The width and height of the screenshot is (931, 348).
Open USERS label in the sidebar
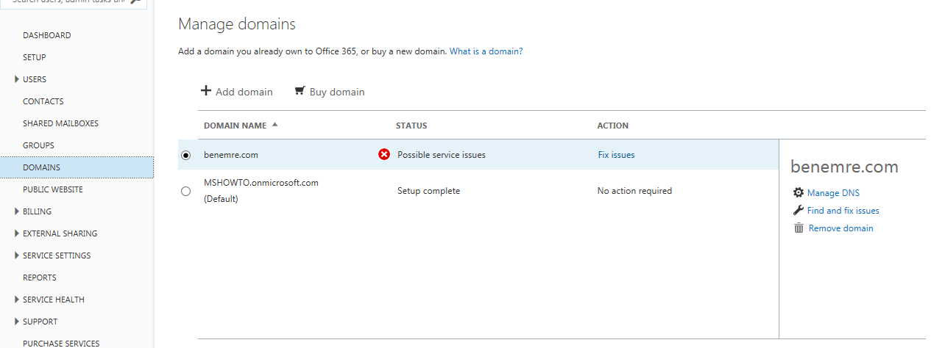[35, 79]
